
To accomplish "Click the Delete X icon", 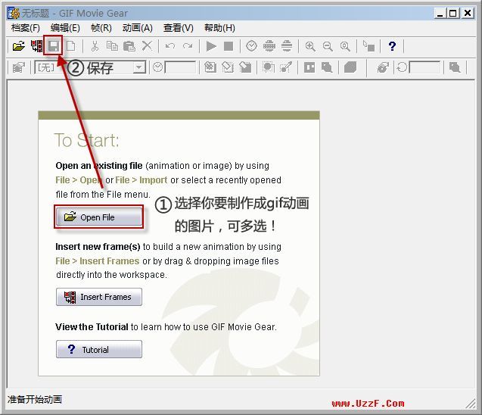I will 147,46.
